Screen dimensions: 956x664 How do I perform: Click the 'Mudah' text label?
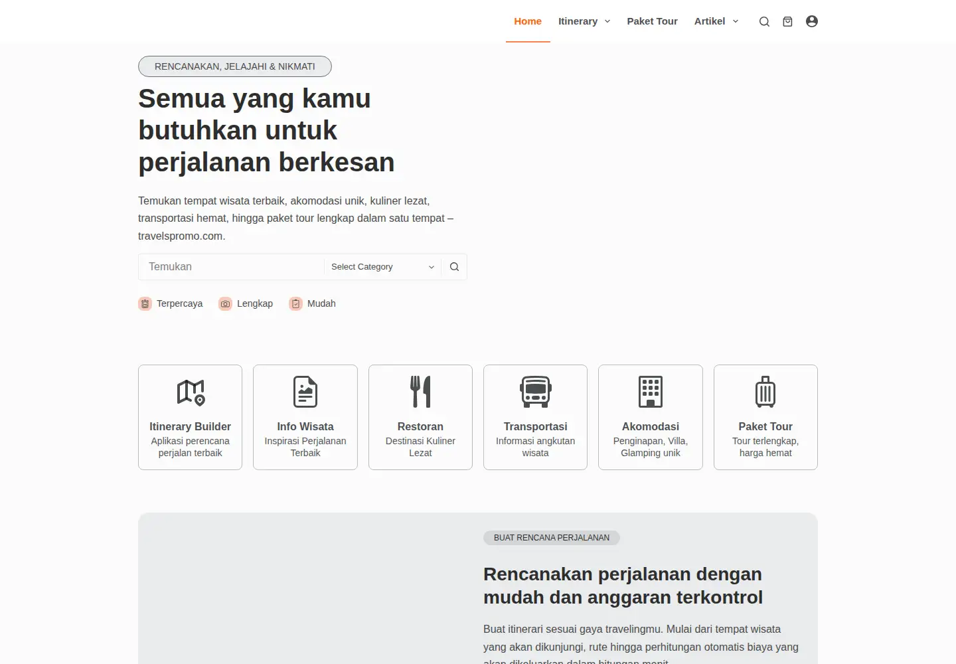tap(321, 303)
